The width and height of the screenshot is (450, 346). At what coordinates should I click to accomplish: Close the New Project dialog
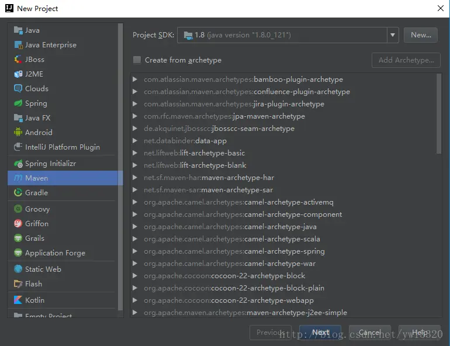click(x=441, y=8)
